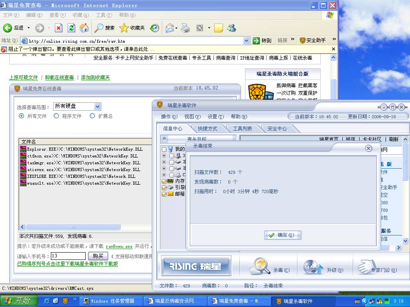The image size is (410, 307).
Task: Toggle the 我的 computer root checkbox
Action: pyautogui.click(x=164, y=150)
